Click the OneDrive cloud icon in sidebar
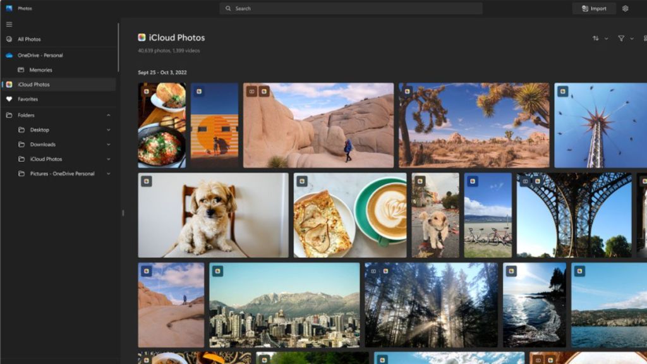Screen dimensions: 647x364 pyautogui.click(x=9, y=56)
